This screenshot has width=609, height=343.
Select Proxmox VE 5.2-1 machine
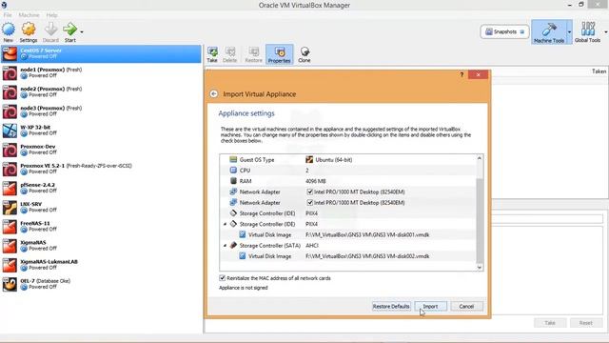tap(101, 169)
